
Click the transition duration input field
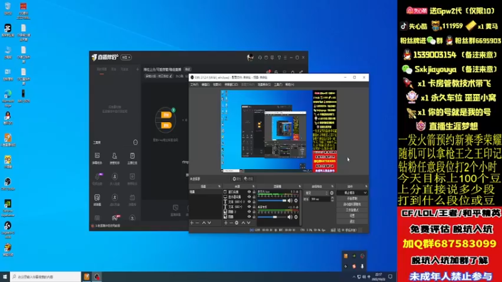click(x=320, y=199)
